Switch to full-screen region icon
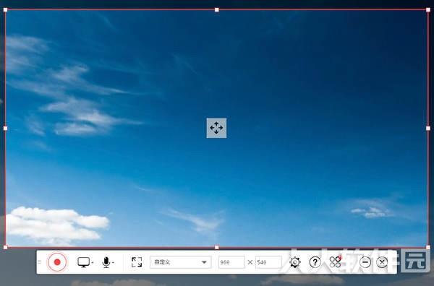The height and width of the screenshot is (286, 434). click(137, 262)
